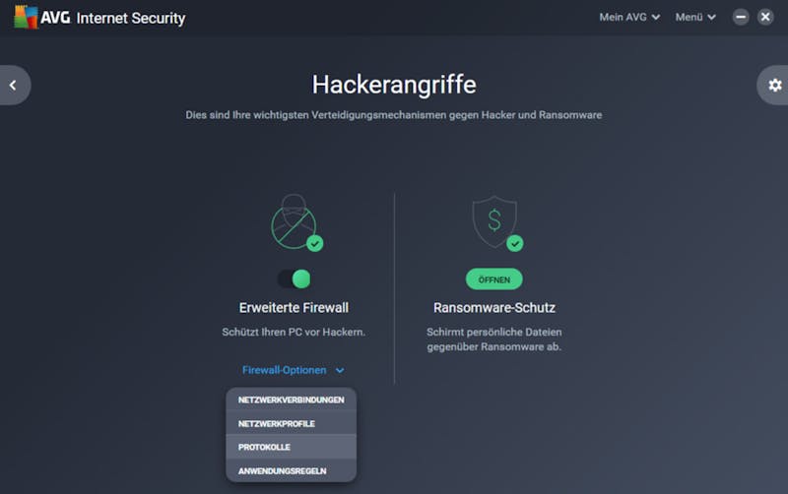Image resolution: width=788 pixels, height=494 pixels.
Task: Expand the Mein AVG dropdown
Action: [x=629, y=17]
